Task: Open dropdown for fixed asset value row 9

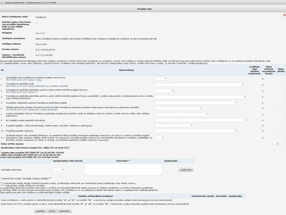Action: [174, 126]
